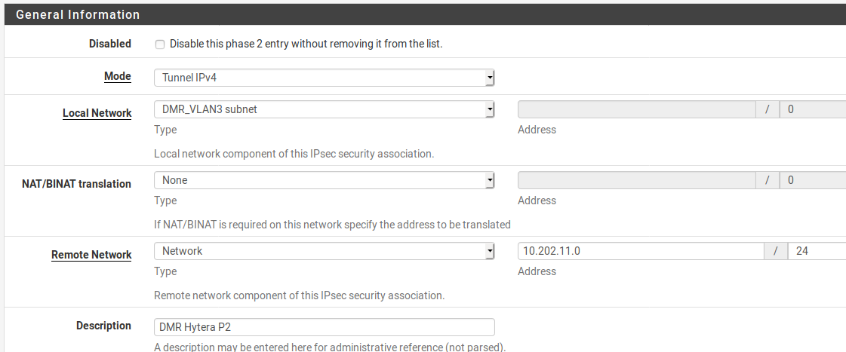Select the Remote Network mask value 24

817,251
